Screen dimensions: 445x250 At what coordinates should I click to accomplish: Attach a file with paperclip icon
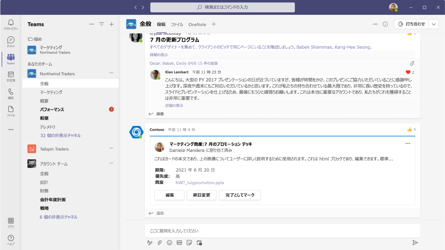pyautogui.click(x=160, y=243)
